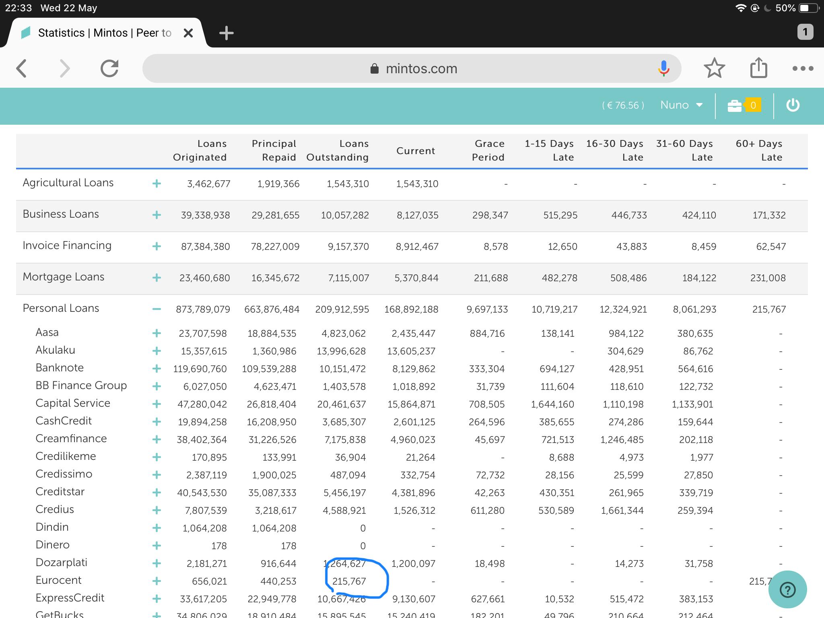Bookmark page with the star icon

(714, 68)
